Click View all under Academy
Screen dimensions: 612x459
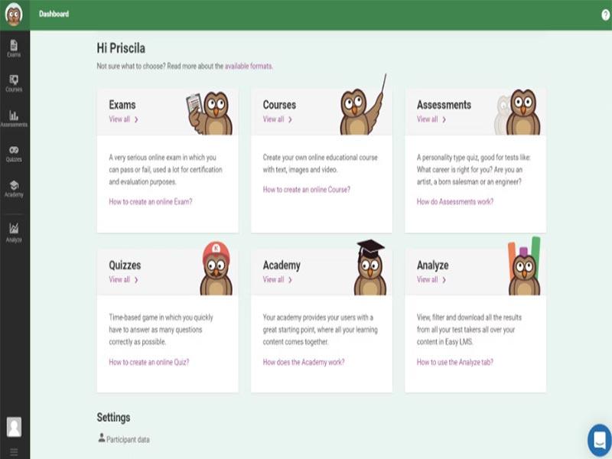pos(273,279)
